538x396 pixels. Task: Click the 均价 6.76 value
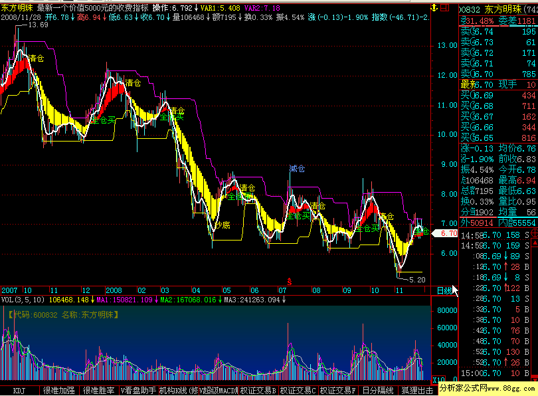point(517,149)
